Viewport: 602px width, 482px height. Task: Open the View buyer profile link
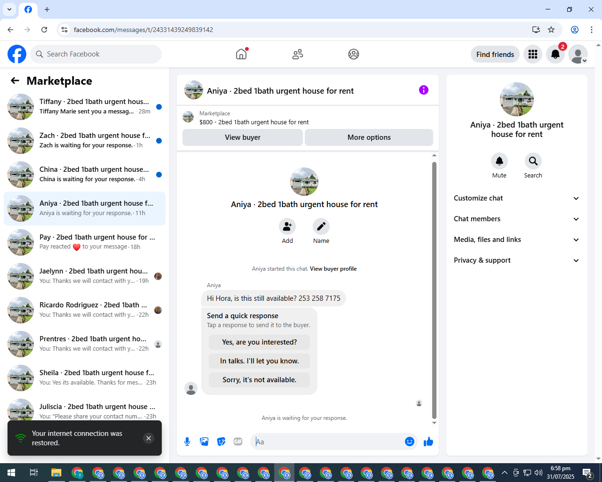click(333, 269)
